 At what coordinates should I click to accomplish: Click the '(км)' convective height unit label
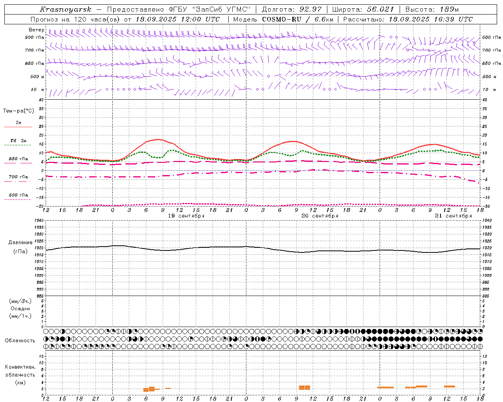tap(20, 382)
